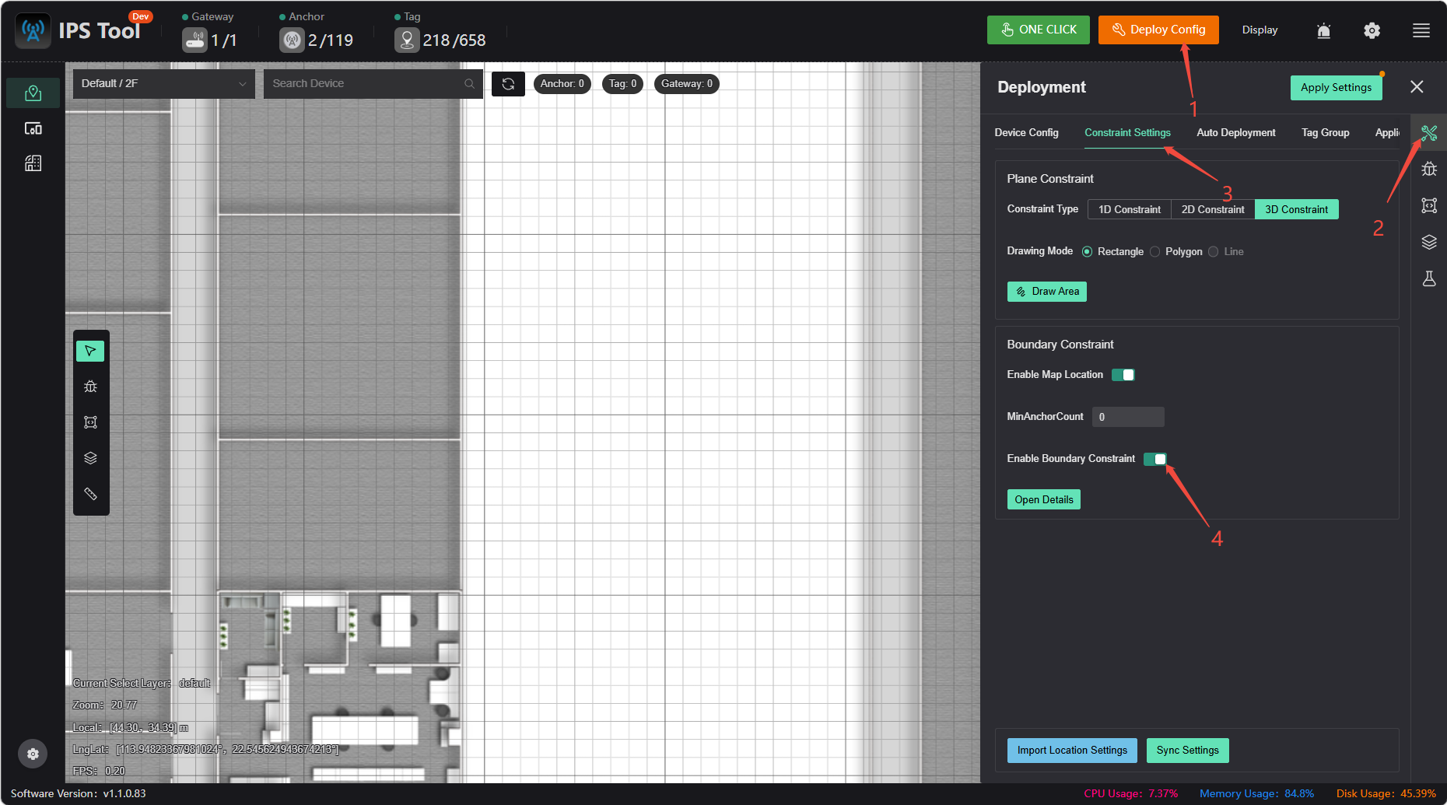Viewport: 1447px width, 805px height.
Task: Select the frame select tool in map toolbar
Action: tap(90, 422)
